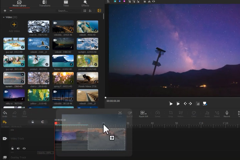Click the Add Video button
240x160 pixels.
tap(14, 25)
